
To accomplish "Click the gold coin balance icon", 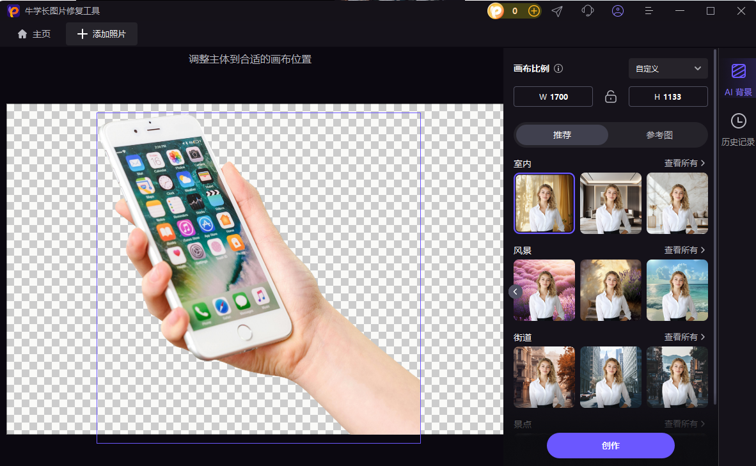I will 496,11.
